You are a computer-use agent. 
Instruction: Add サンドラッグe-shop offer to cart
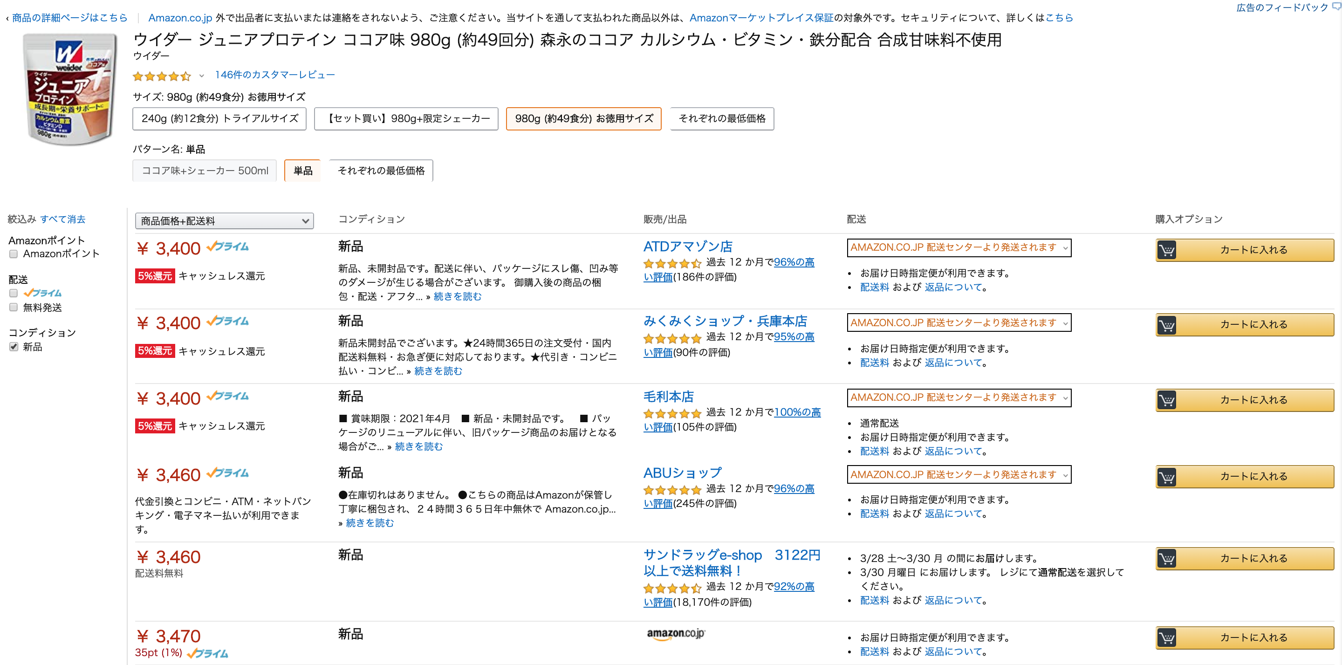[1244, 559]
